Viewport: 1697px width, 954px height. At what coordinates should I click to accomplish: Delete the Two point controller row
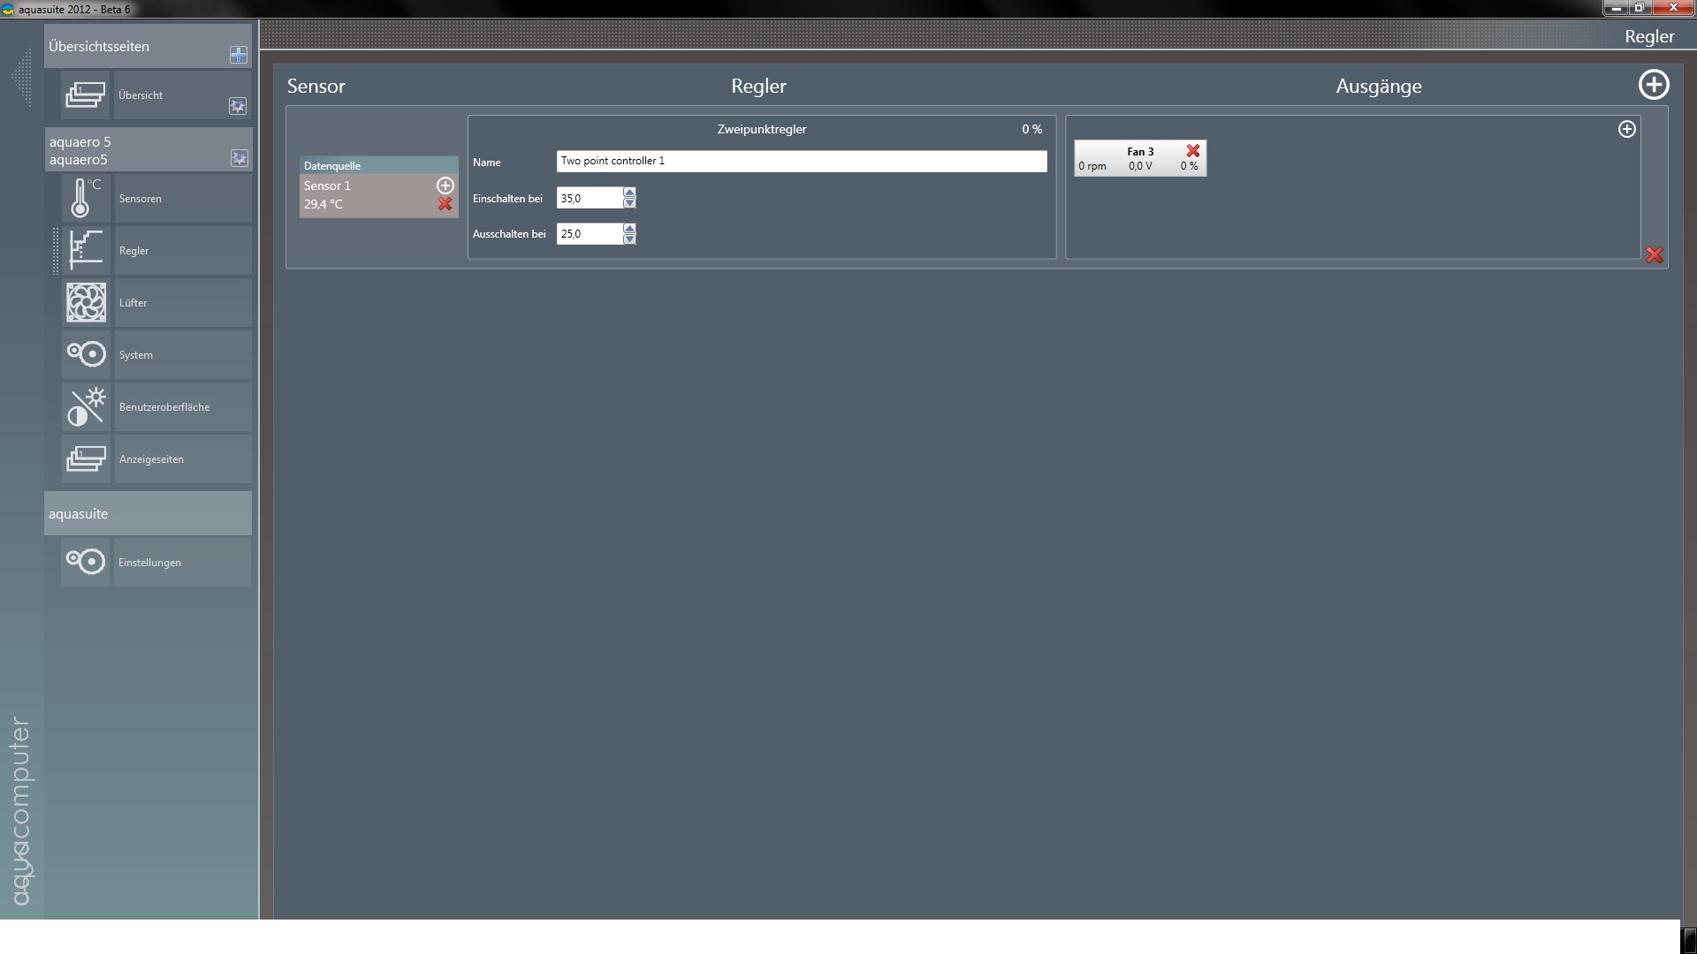(x=1655, y=255)
